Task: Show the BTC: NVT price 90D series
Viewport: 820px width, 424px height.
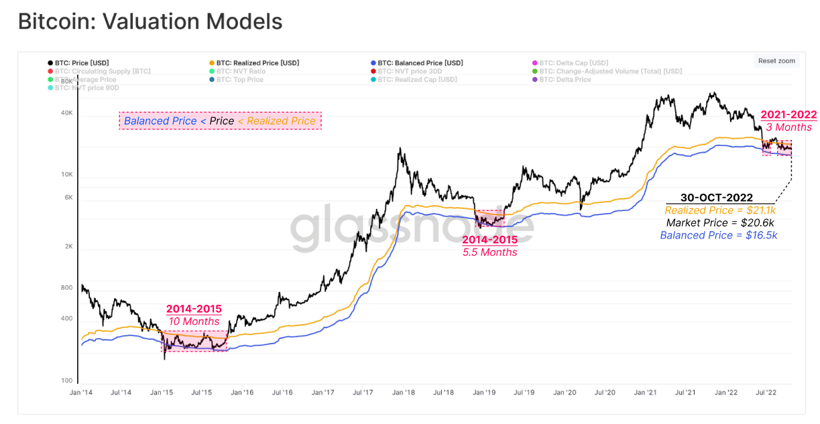Action: pyautogui.click(x=83, y=88)
